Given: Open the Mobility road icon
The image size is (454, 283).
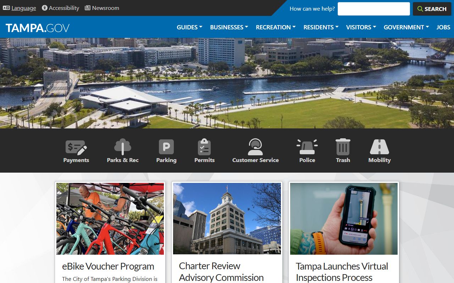Looking at the screenshot, I should coord(380,147).
